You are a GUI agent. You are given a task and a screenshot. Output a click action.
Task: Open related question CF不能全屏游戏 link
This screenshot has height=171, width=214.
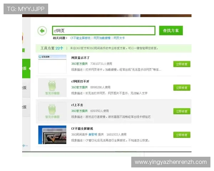(x=80, y=38)
